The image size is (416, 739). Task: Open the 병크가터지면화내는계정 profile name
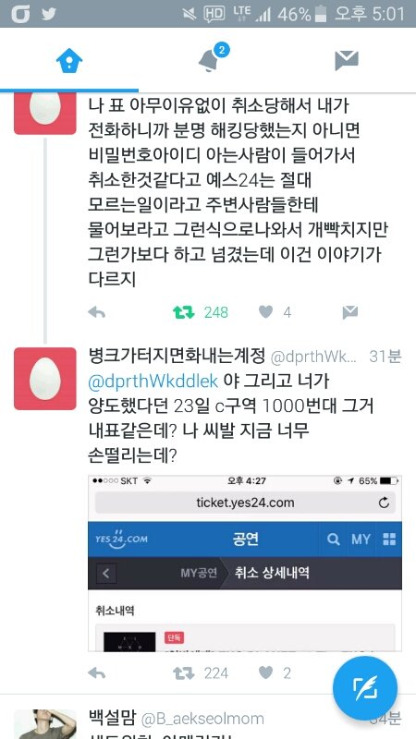click(177, 357)
